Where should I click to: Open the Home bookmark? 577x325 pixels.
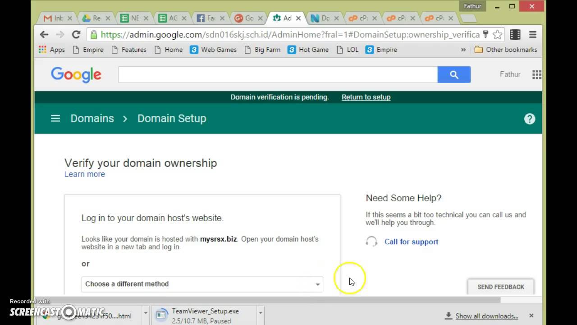coord(168,50)
